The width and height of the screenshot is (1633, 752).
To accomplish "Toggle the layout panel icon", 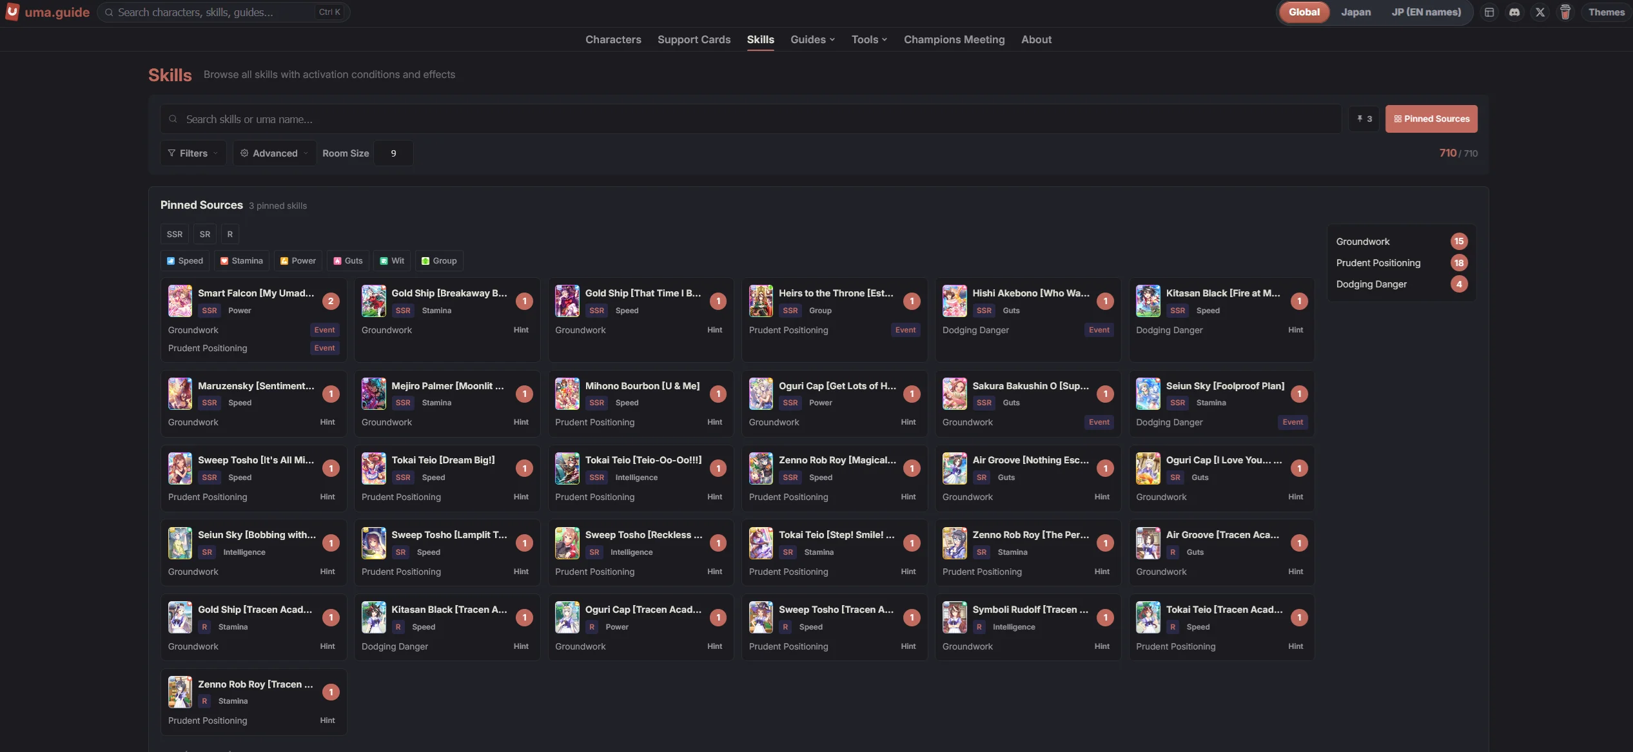I will tap(1489, 12).
